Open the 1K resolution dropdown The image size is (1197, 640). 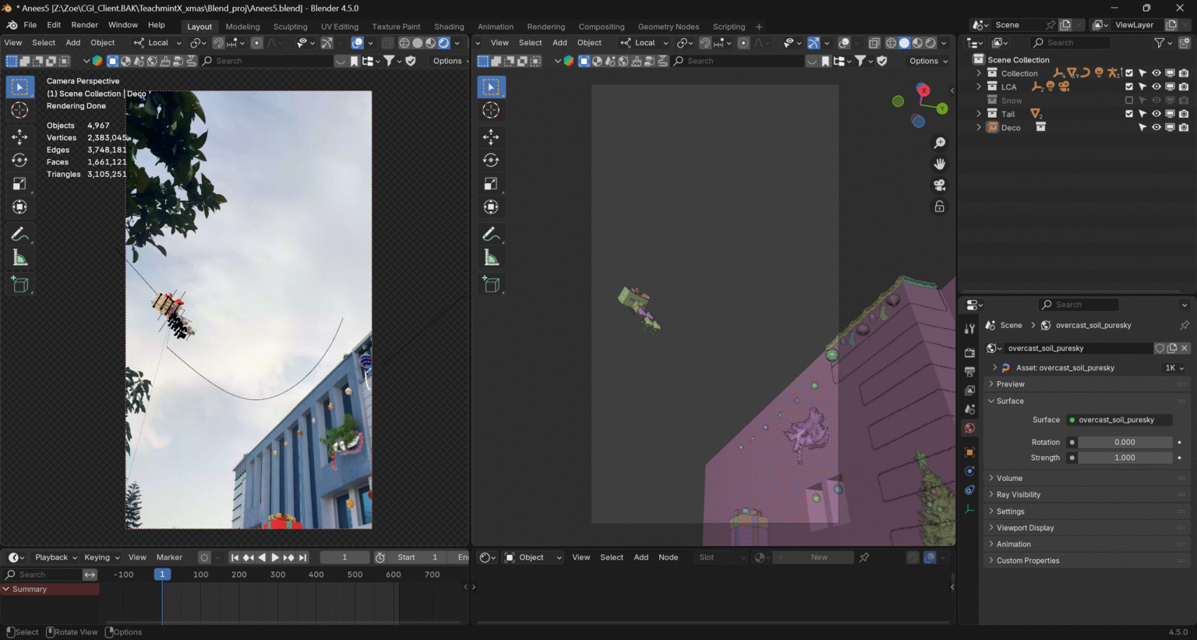pyautogui.click(x=1174, y=368)
